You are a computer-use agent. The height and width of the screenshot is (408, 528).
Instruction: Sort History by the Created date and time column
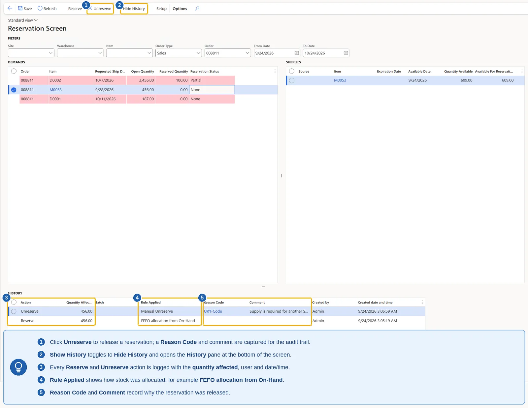coord(375,302)
